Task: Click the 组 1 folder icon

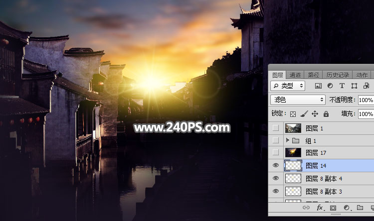Action: [x=296, y=141]
